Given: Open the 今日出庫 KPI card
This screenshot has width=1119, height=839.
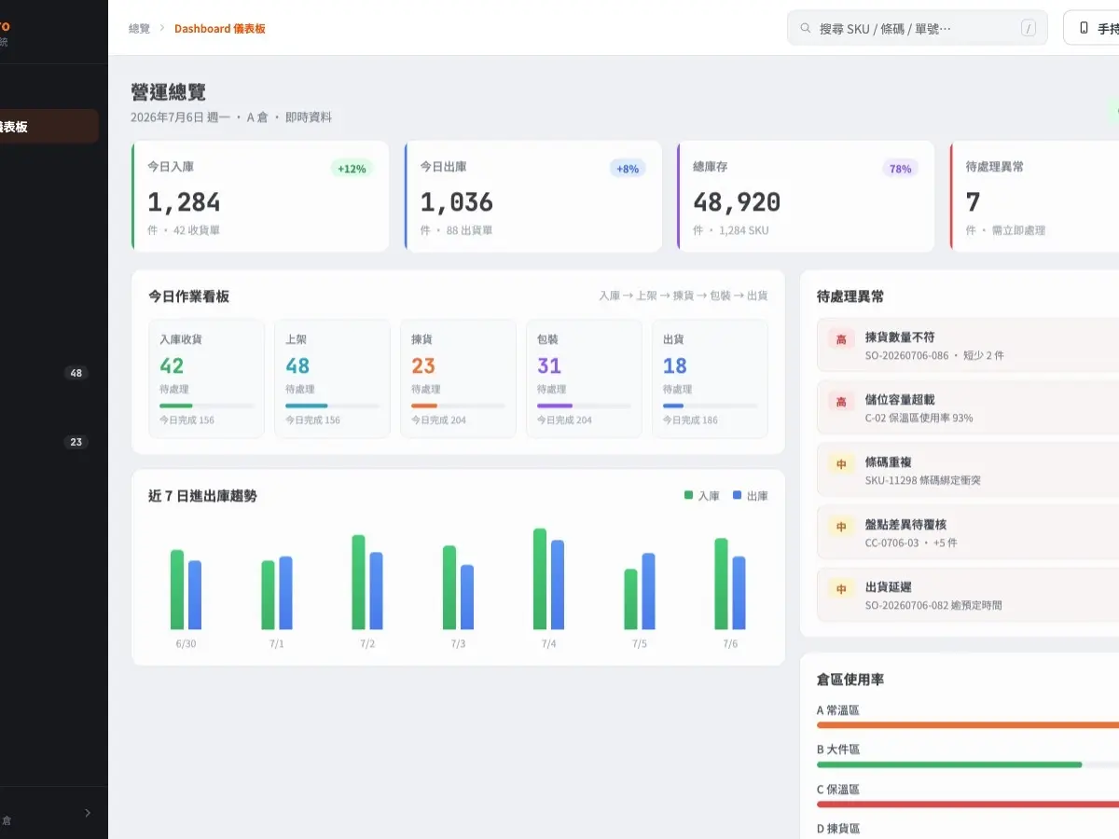Looking at the screenshot, I should click(x=533, y=196).
